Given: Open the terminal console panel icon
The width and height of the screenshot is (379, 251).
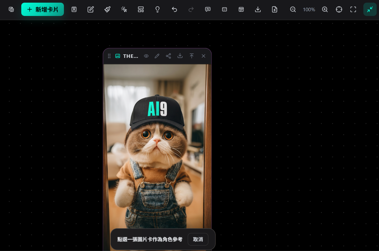Looking at the screenshot, I should pos(224,9).
